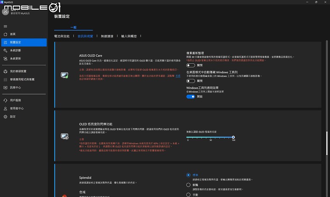Restore the MyASUS window size
The image size is (330, 197).
click(x=316, y=2)
